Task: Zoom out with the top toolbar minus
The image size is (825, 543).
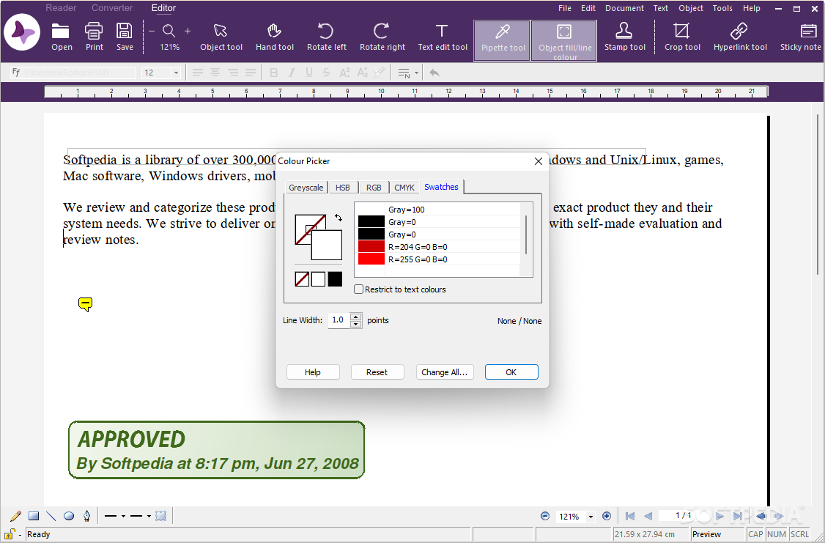Action: pyautogui.click(x=152, y=31)
